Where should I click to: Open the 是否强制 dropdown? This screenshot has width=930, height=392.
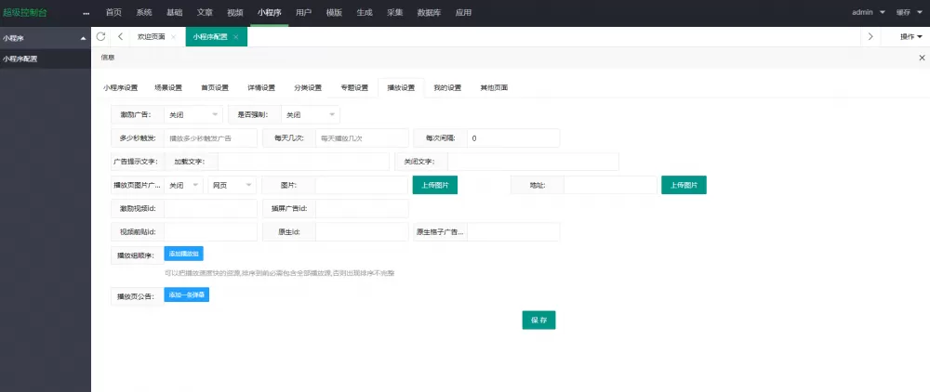310,114
